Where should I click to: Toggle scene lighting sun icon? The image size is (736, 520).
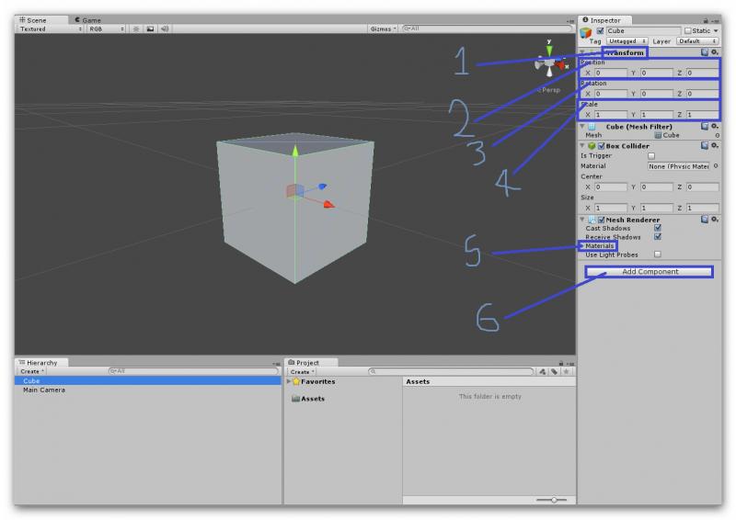point(136,29)
